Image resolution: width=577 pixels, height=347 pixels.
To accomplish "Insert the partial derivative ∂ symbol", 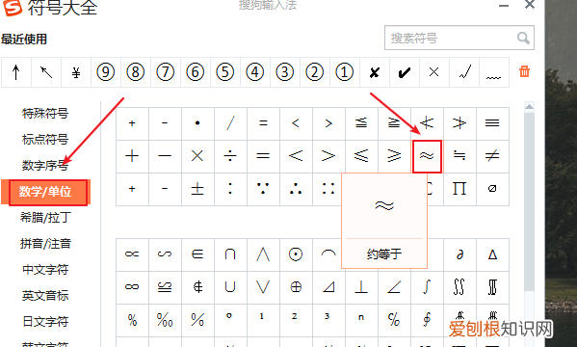I will pos(459,254).
